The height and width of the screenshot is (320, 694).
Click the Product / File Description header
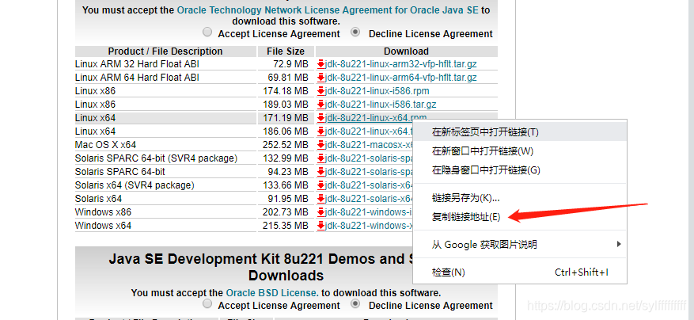165,51
